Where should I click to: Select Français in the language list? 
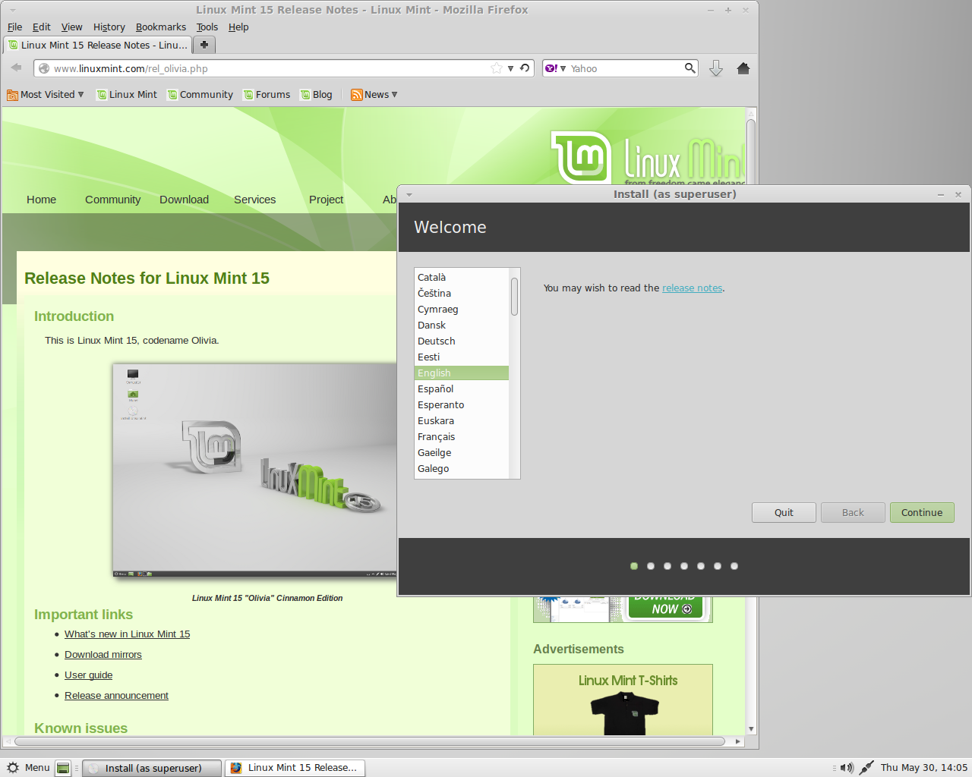click(x=462, y=437)
